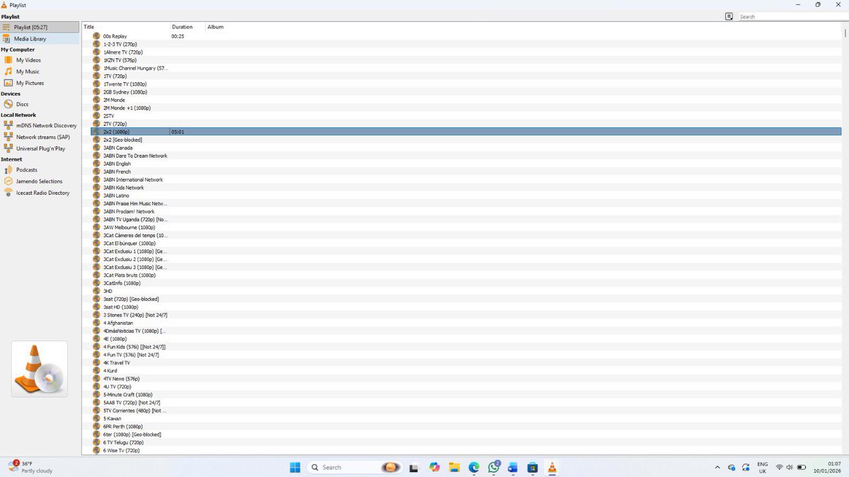This screenshot has width=849, height=477.
Task: Open File Explorer from taskbar
Action: (454, 467)
